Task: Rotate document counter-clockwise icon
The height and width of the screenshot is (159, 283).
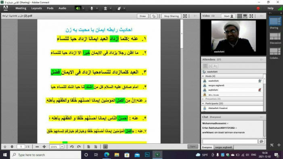Action: coord(72,147)
